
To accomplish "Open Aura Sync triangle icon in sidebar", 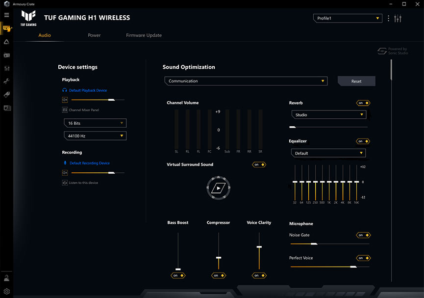I will tap(6, 42).
